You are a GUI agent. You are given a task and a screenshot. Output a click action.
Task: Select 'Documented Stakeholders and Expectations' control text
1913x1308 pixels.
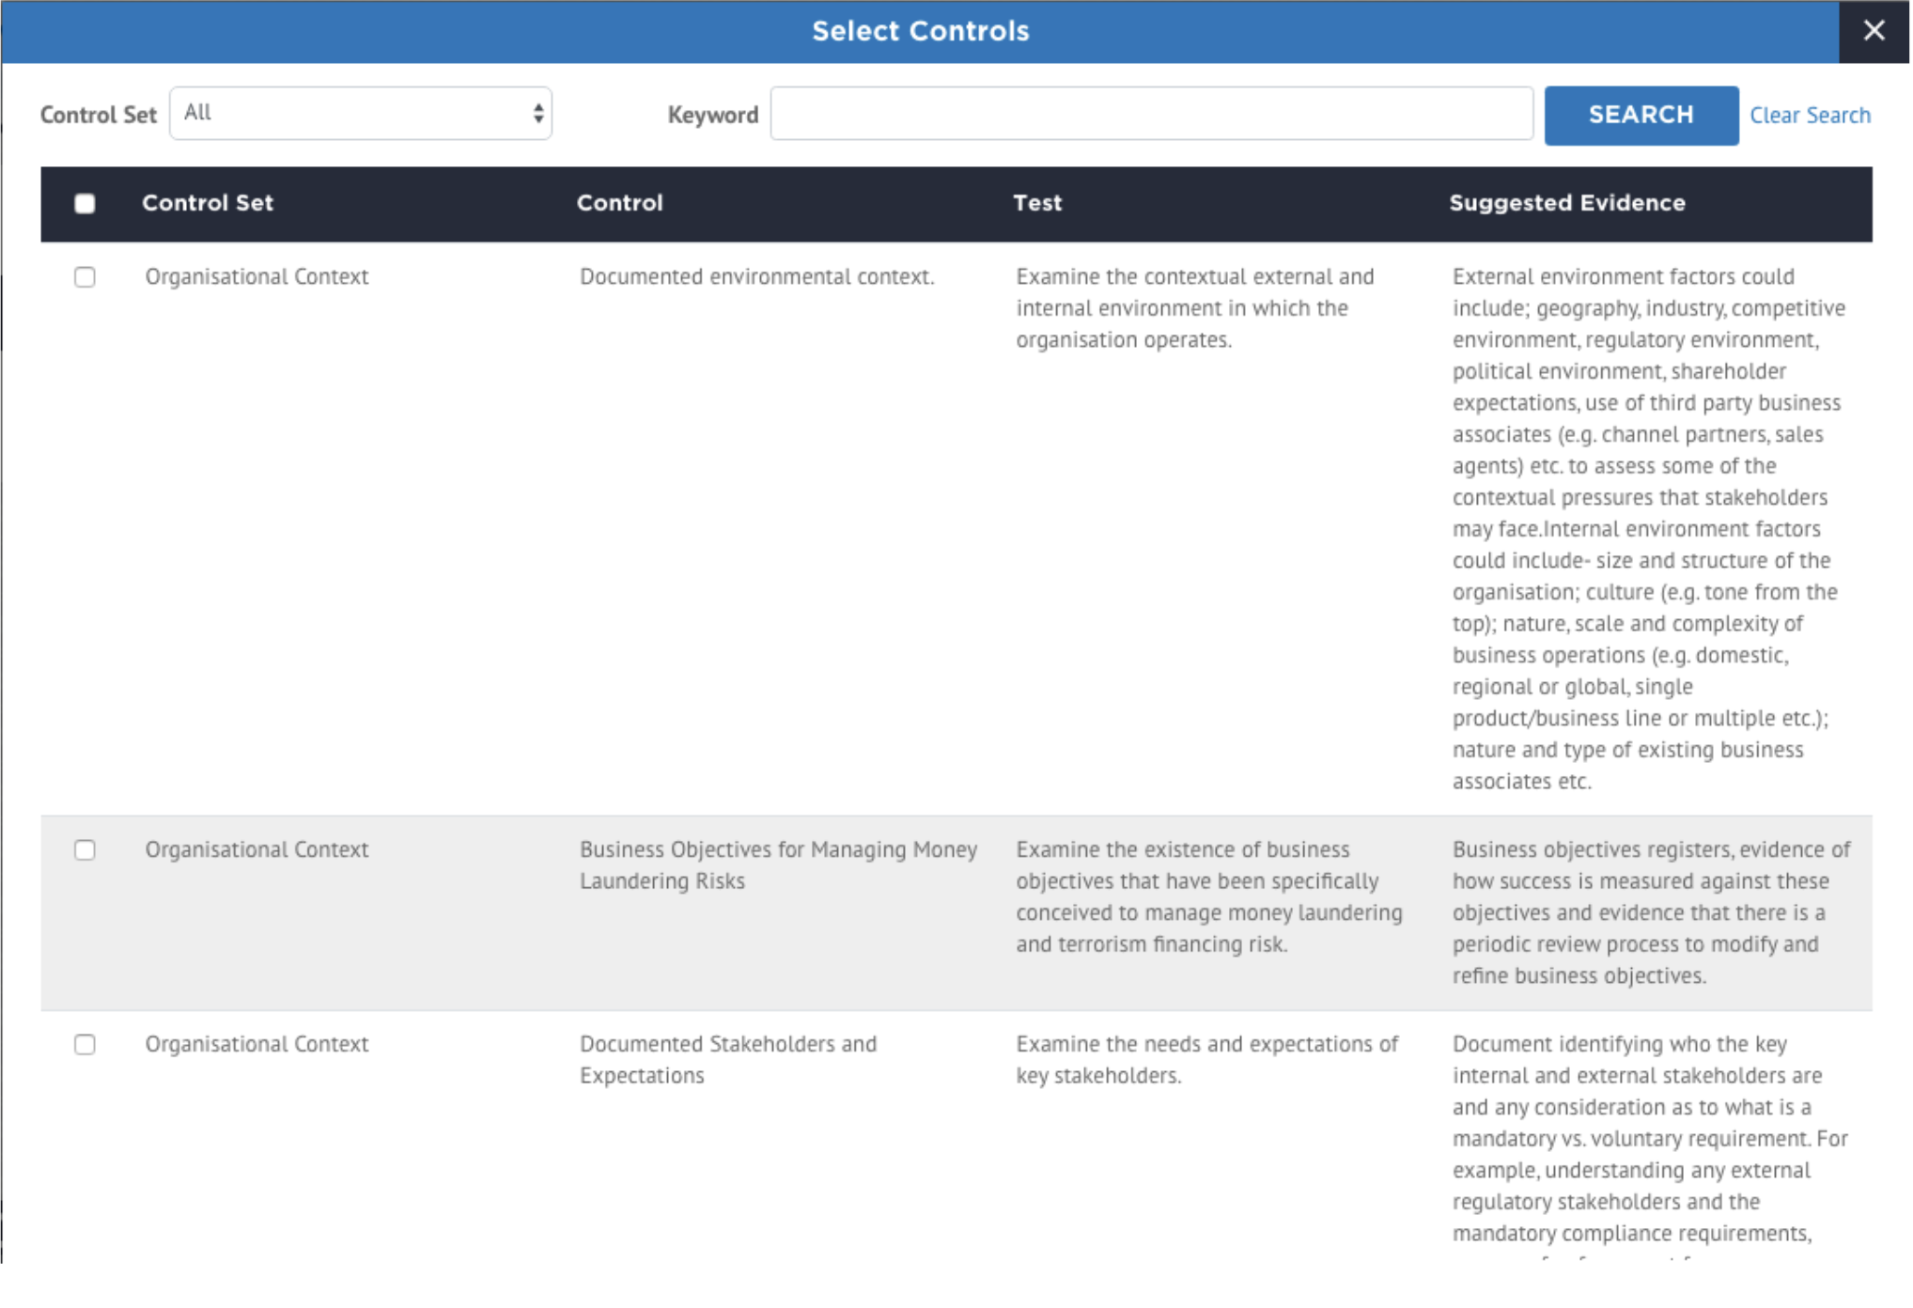point(727,1060)
